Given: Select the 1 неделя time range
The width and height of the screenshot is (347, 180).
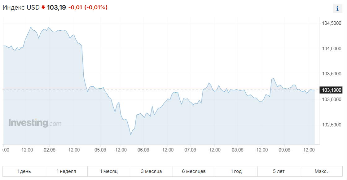Looking at the screenshot, I should (66, 171).
